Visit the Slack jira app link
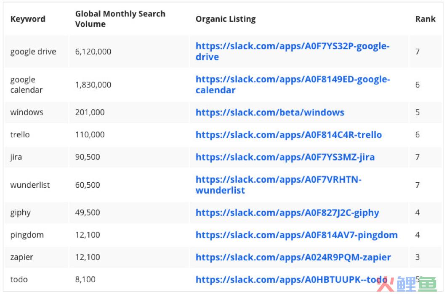The height and width of the screenshot is (294, 447). 285,157
